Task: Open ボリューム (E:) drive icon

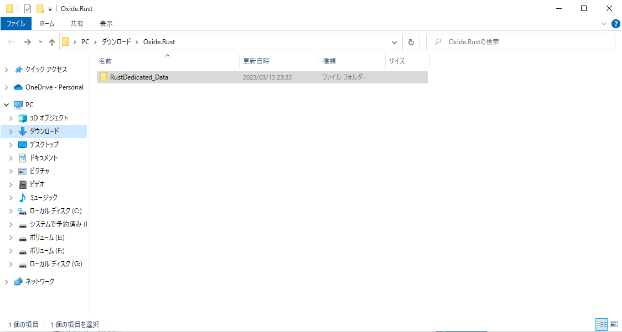Action: (23, 238)
